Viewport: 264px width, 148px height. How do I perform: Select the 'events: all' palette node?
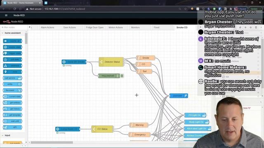[x=13, y=41]
